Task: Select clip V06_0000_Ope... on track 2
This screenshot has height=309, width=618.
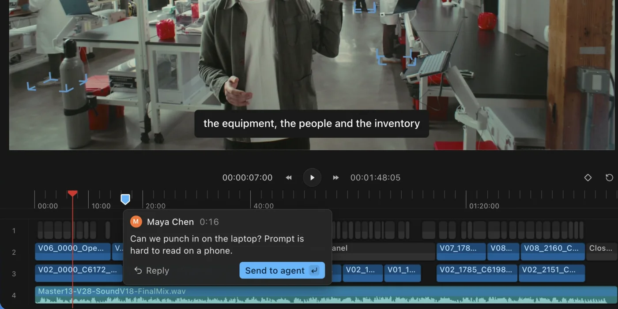Action: point(73,252)
